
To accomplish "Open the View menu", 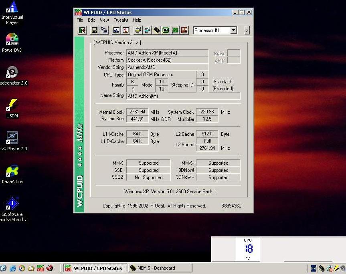I will [x=104, y=20].
